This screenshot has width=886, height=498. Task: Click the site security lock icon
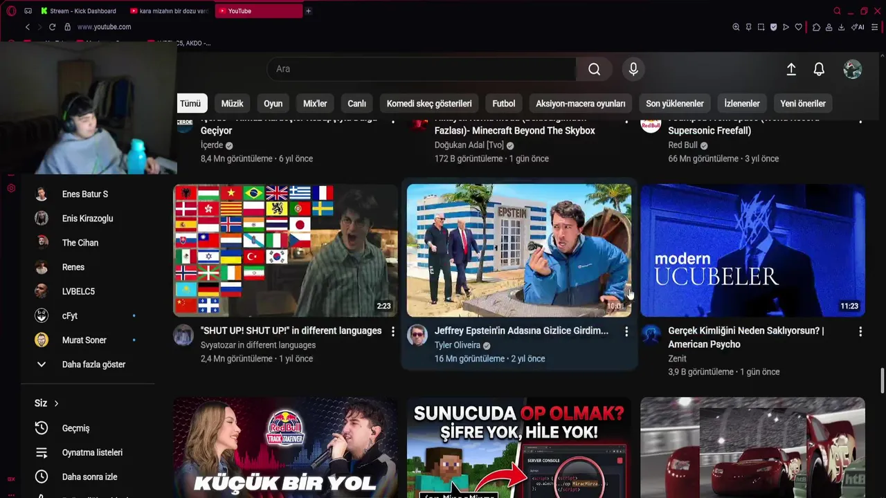coord(67,27)
